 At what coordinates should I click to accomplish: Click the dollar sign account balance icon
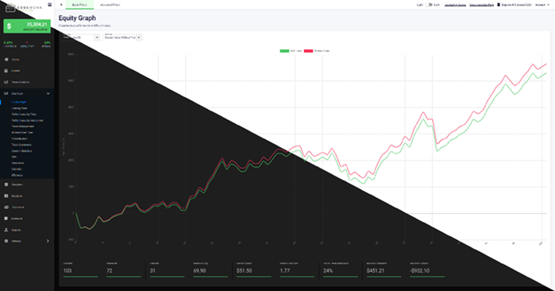pyautogui.click(x=10, y=26)
